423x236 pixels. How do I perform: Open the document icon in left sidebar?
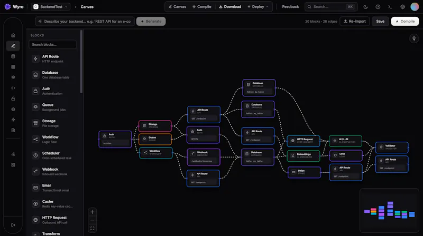click(x=13, y=130)
